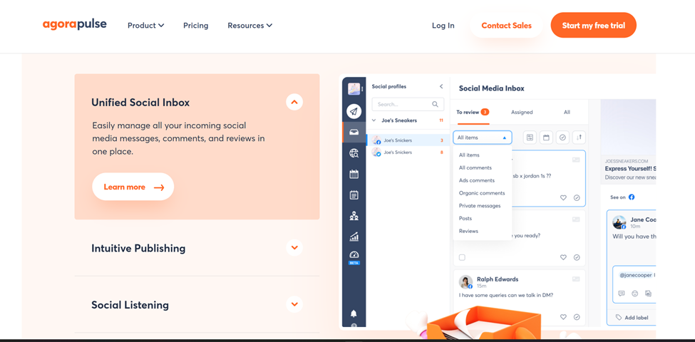
Task: Click the filter settings icon in inbox toolbar
Action: point(529,138)
